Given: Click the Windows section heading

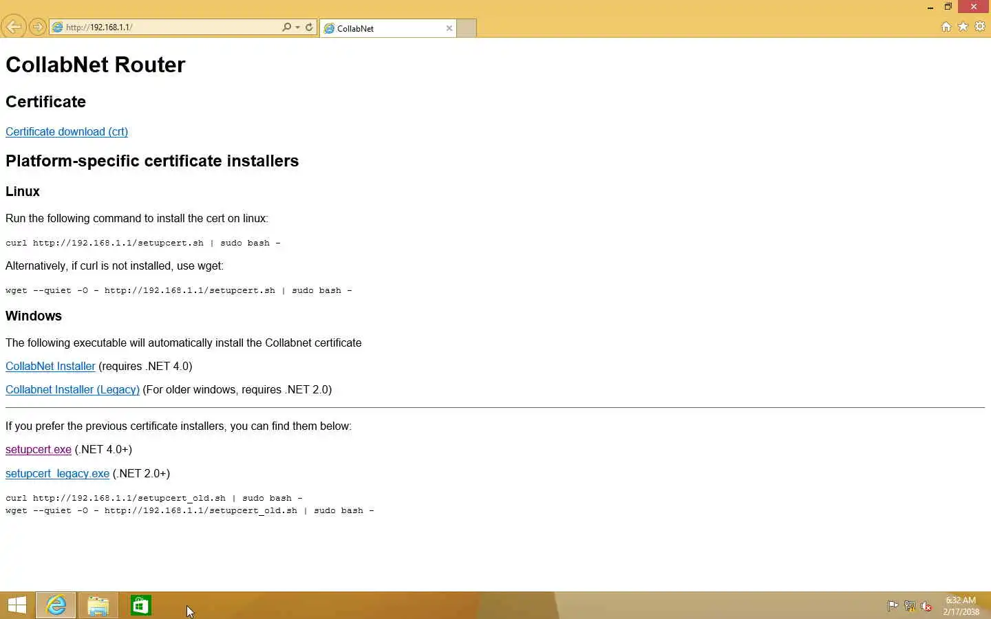Looking at the screenshot, I should point(34,316).
